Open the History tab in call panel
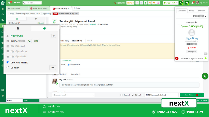209x117 pixels. (x=191, y=11)
